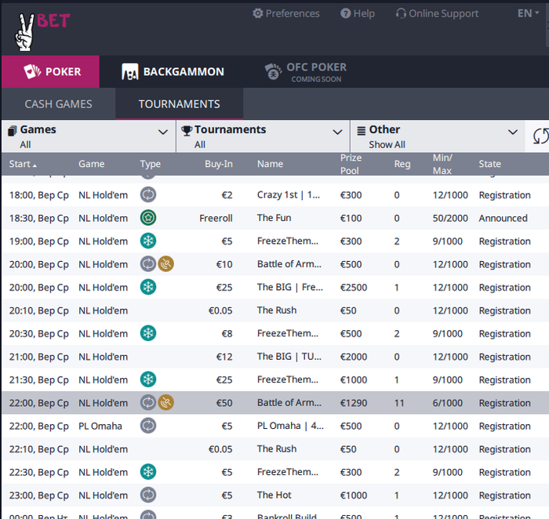Click snowflake icon in 20:30 FreezeThem row
Image resolution: width=549 pixels, height=519 pixels.
(148, 333)
